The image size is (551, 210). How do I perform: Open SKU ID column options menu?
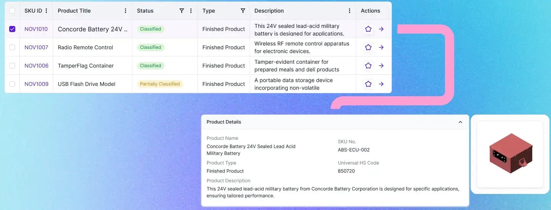coord(46,11)
